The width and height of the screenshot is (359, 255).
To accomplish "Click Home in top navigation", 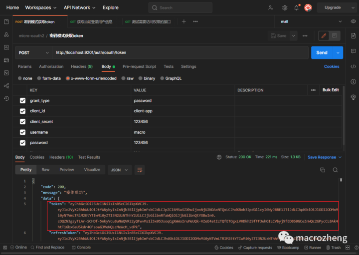I will coord(12,8).
